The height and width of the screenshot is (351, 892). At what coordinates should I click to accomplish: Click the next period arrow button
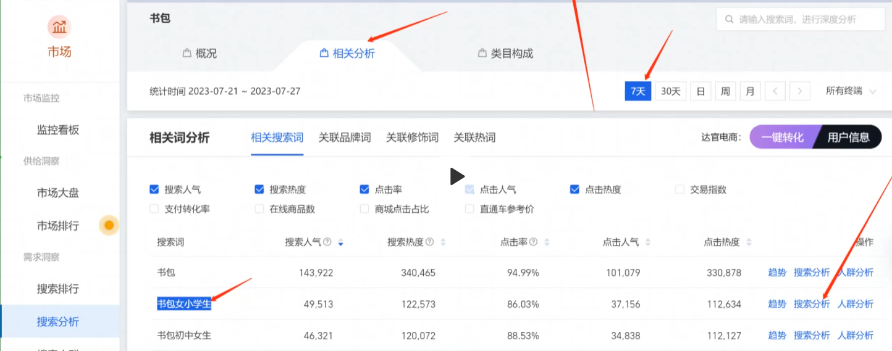pyautogui.click(x=800, y=91)
